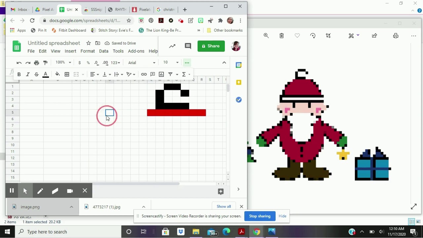
Task: Create a filter with the funnel icon
Action: (x=170, y=74)
